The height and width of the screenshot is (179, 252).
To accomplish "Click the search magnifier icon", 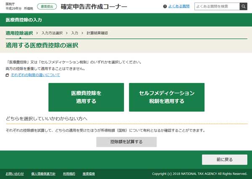I will (x=243, y=6).
